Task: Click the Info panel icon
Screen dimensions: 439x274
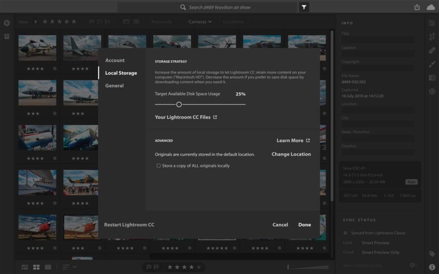Action: click(432, 267)
